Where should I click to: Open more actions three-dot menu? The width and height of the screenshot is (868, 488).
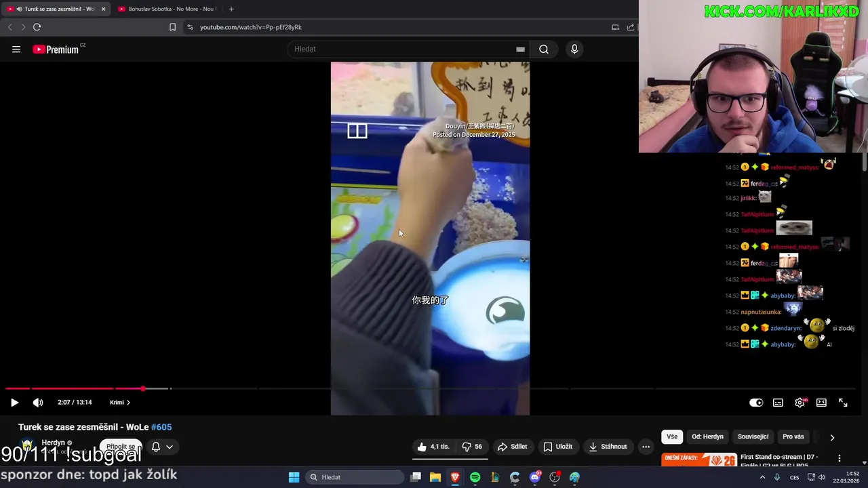tap(646, 447)
